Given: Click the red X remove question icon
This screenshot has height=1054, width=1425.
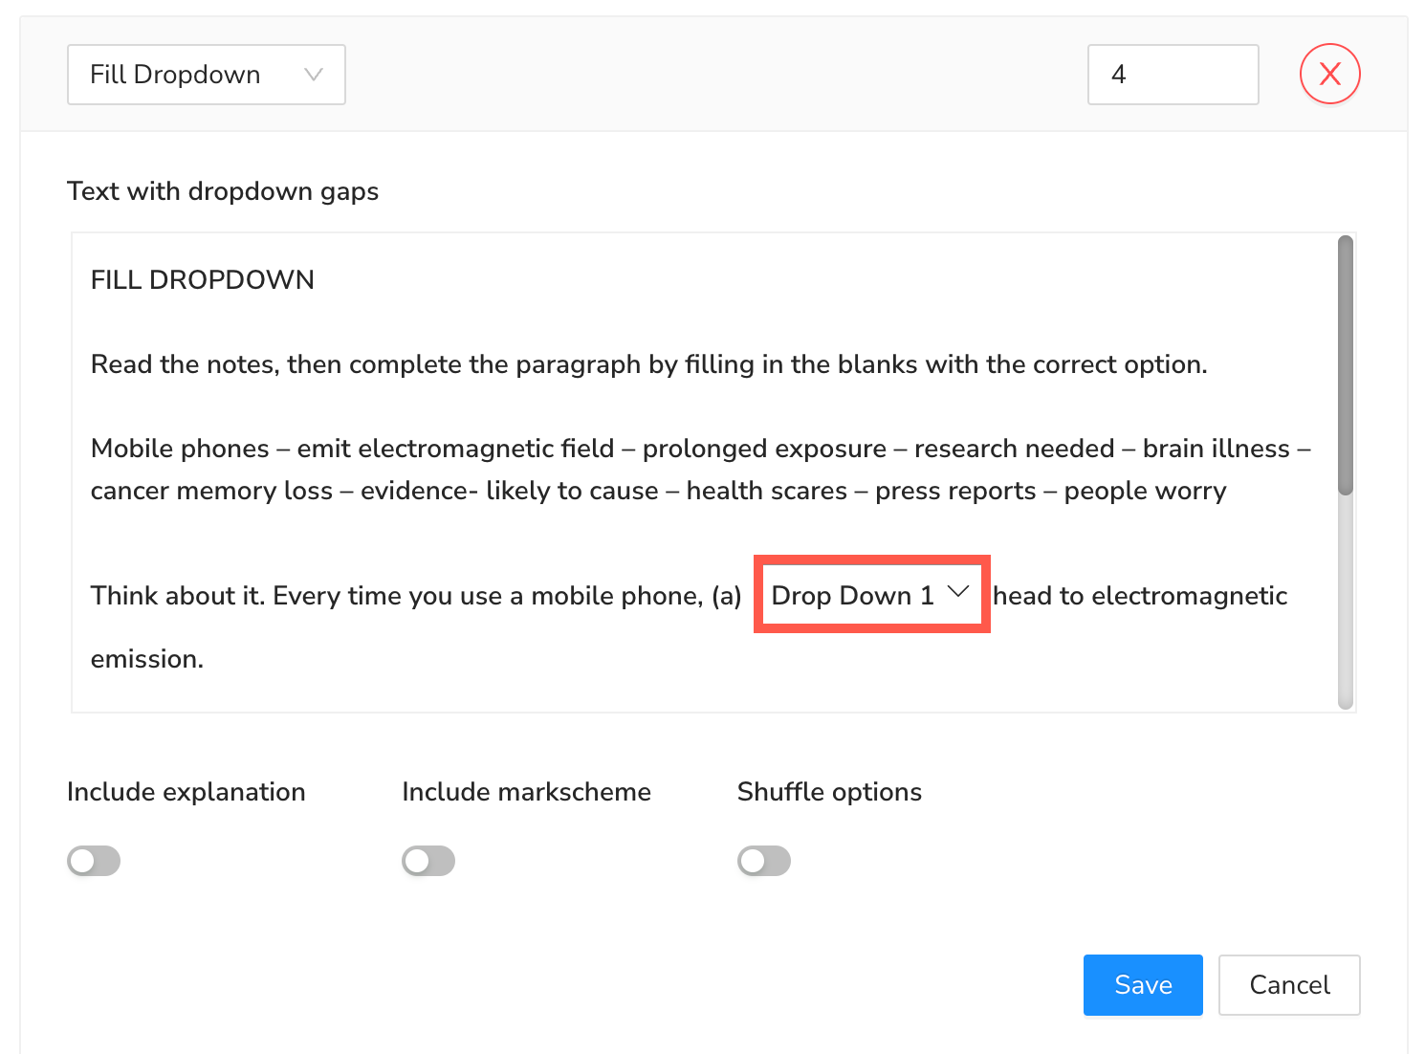Looking at the screenshot, I should [x=1329, y=75].
